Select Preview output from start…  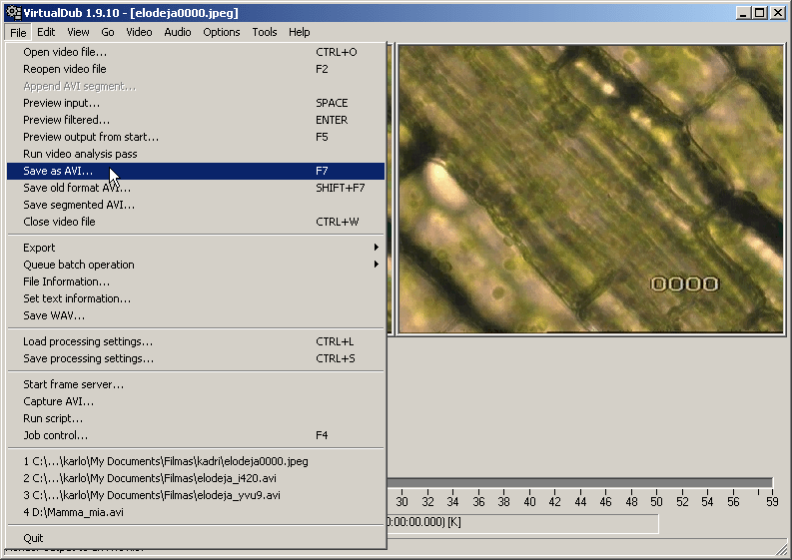click(196, 137)
